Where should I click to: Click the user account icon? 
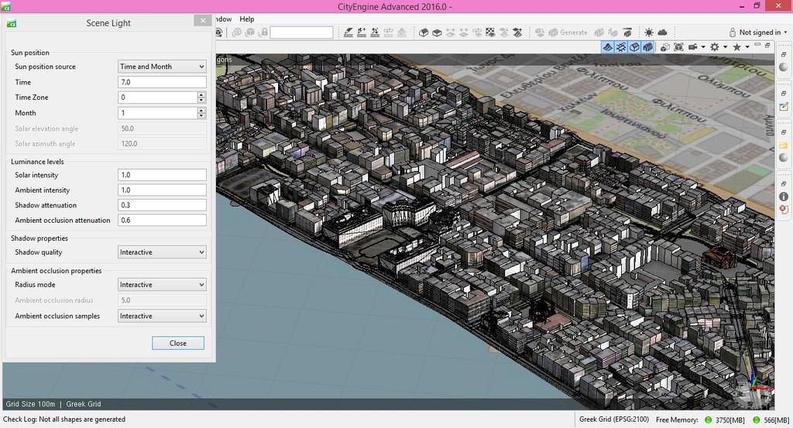click(x=733, y=33)
